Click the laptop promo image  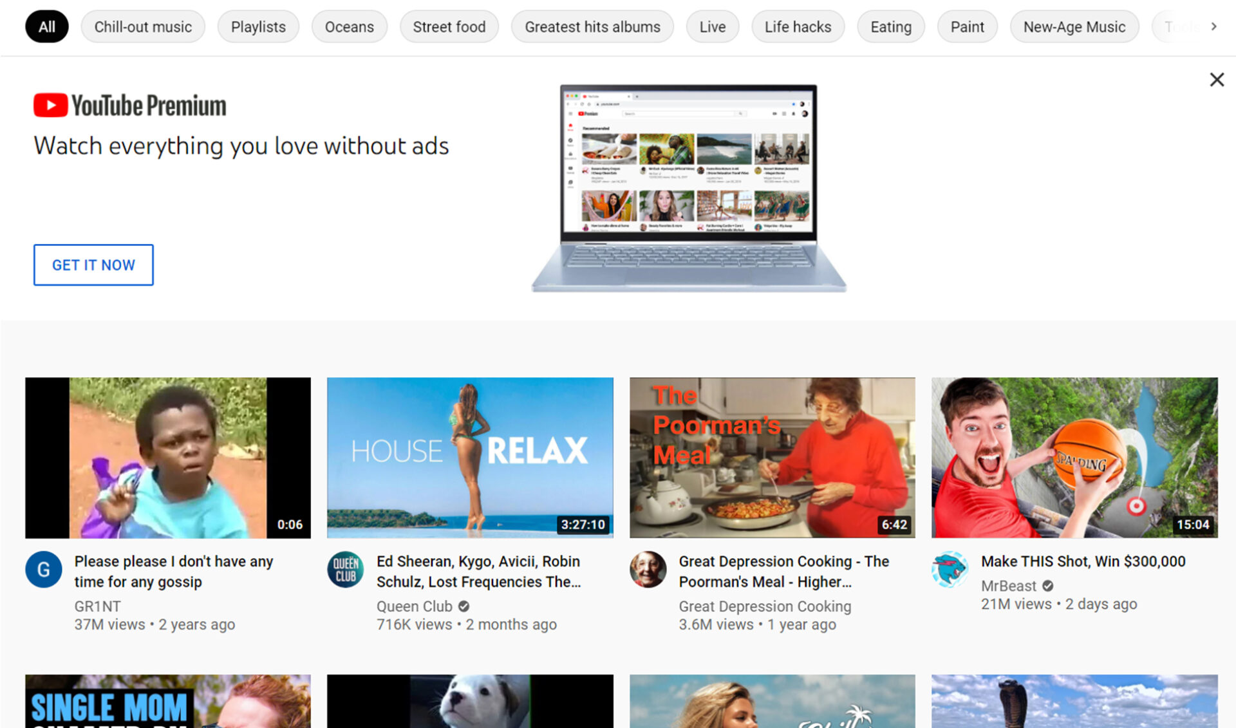coord(689,189)
